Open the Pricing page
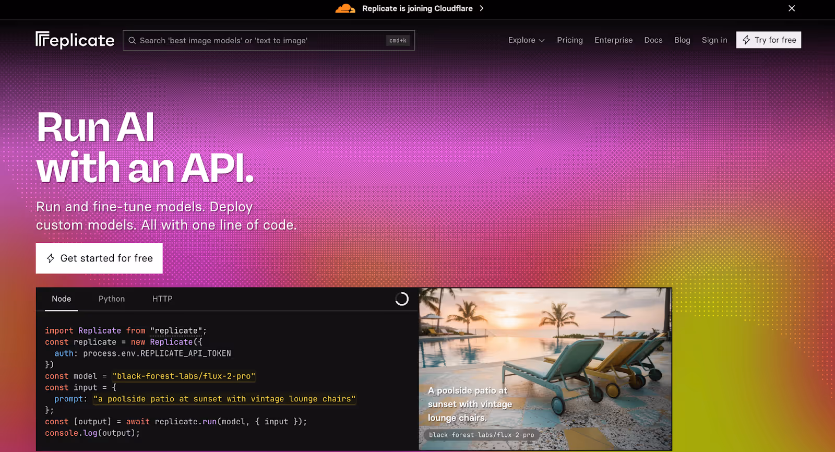The width and height of the screenshot is (835, 452). 570,40
